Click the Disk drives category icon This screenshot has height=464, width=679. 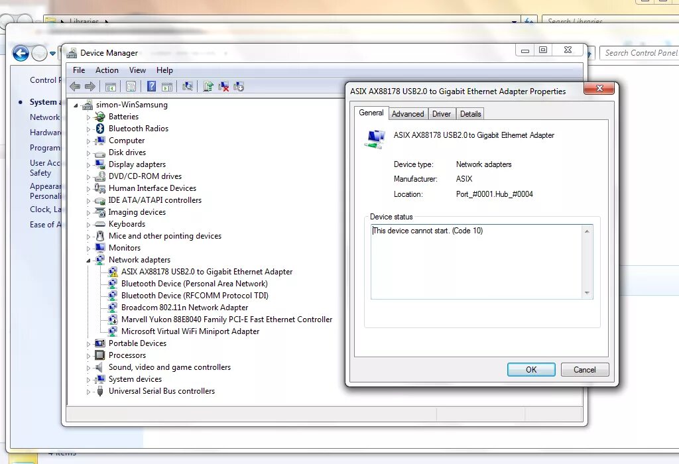[x=100, y=153]
